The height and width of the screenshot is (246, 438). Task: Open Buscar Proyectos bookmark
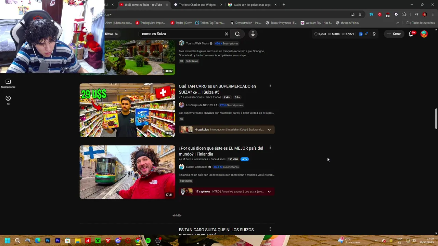(x=281, y=23)
